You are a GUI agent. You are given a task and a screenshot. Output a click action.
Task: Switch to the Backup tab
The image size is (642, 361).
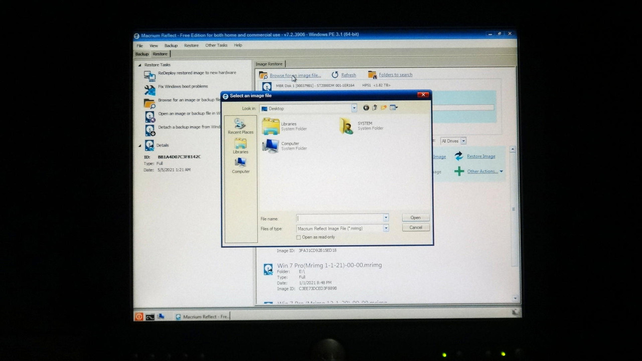point(142,54)
